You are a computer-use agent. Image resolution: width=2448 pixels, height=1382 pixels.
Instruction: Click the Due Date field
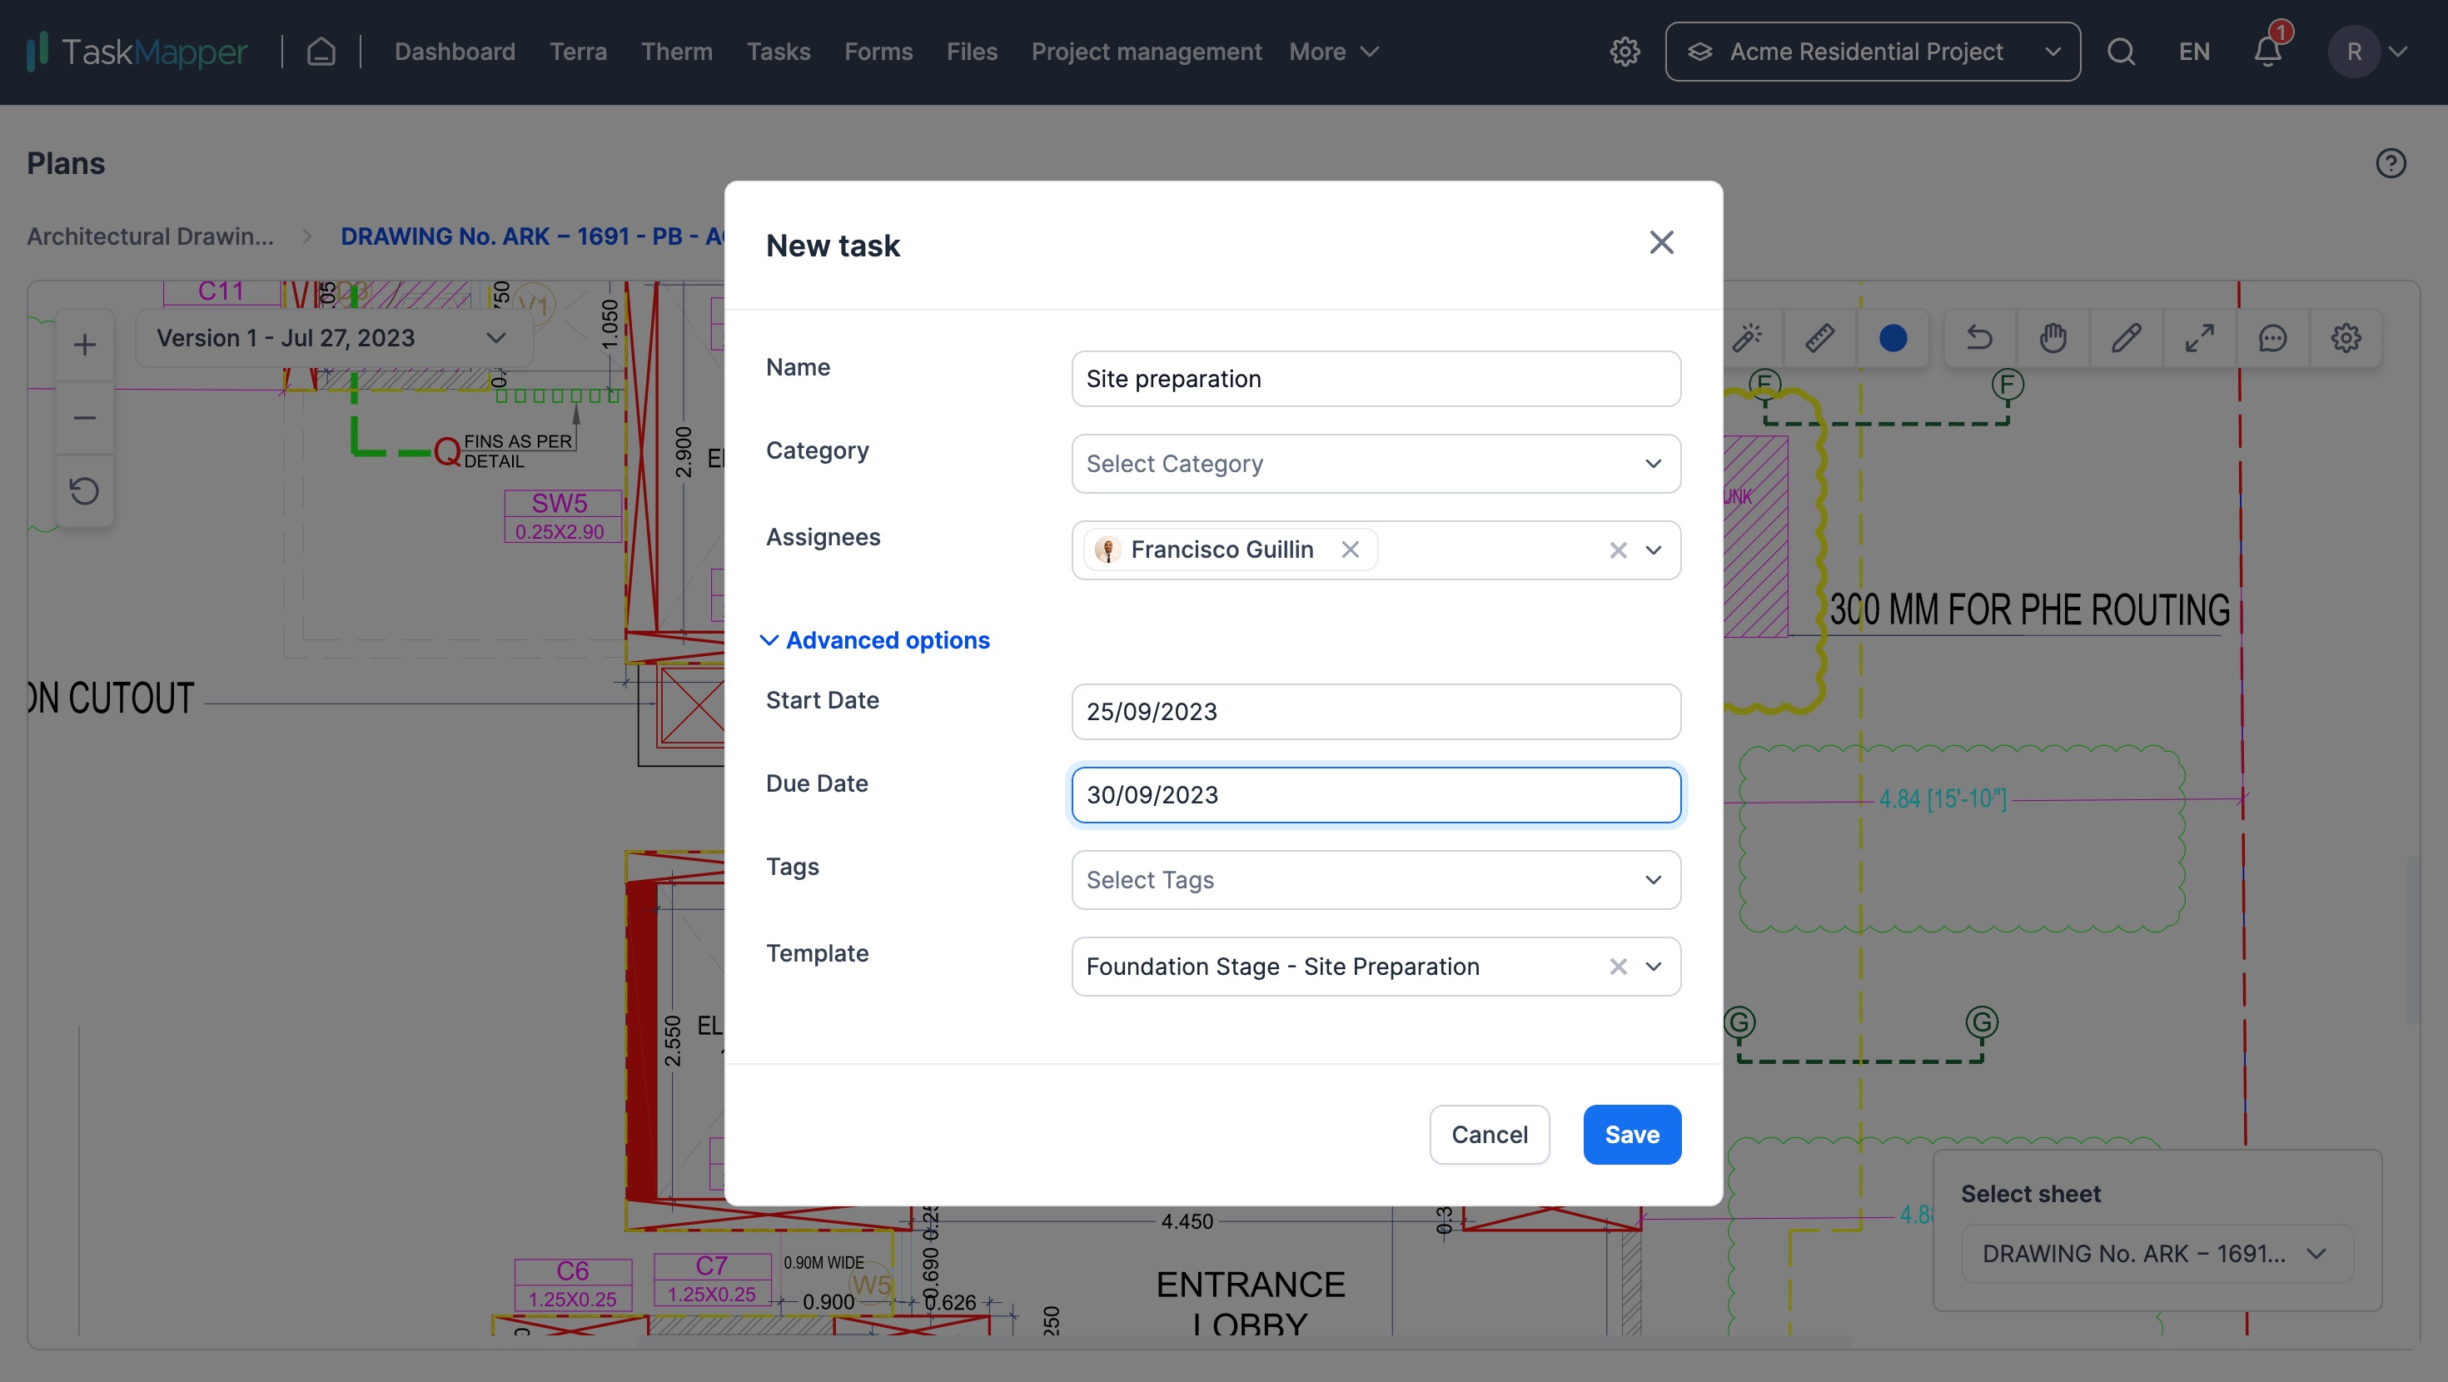[1376, 796]
